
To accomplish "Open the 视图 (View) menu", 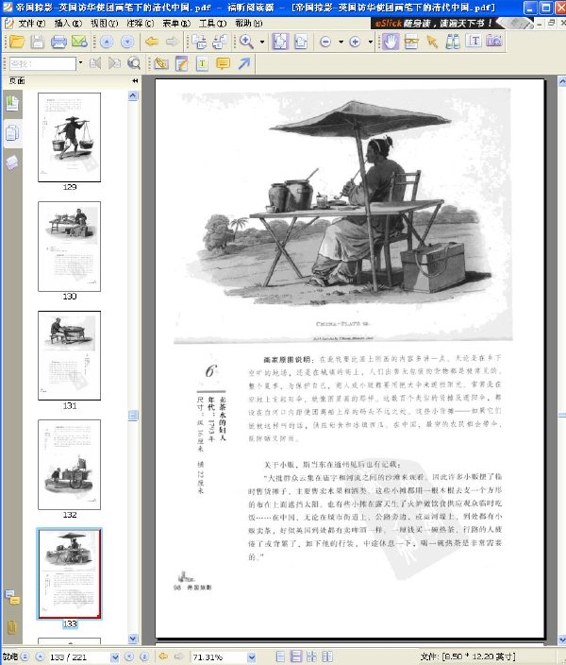I will 105,24.
